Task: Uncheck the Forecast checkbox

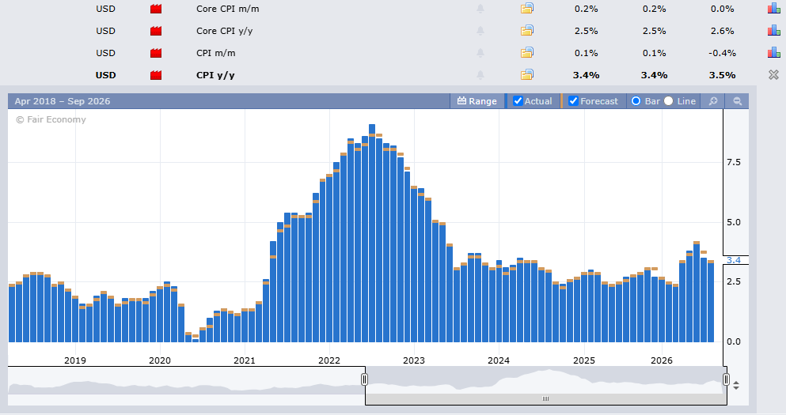Action: pyautogui.click(x=573, y=101)
